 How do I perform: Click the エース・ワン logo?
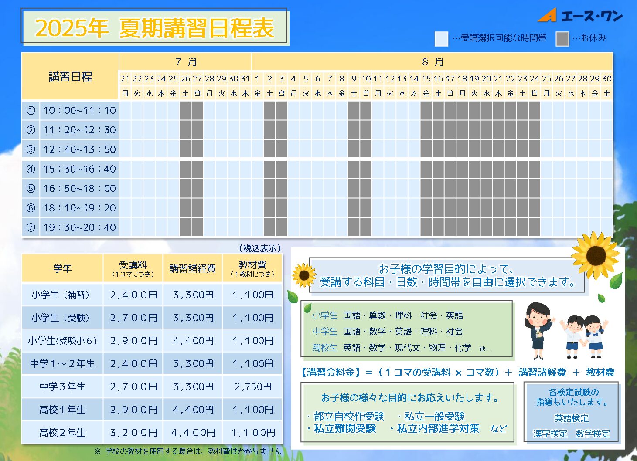pos(579,15)
